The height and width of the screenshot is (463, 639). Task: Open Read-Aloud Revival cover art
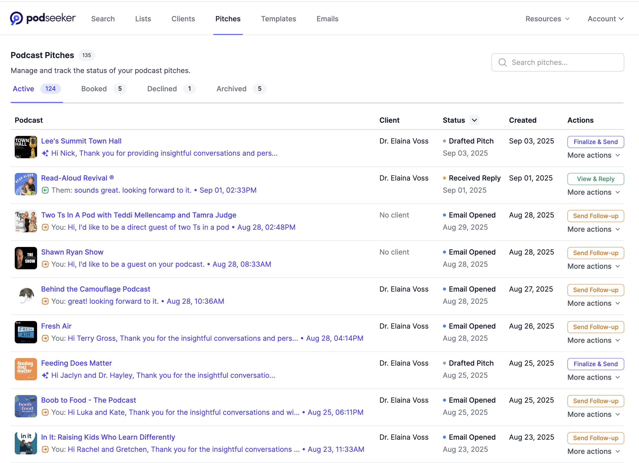pyautogui.click(x=26, y=184)
